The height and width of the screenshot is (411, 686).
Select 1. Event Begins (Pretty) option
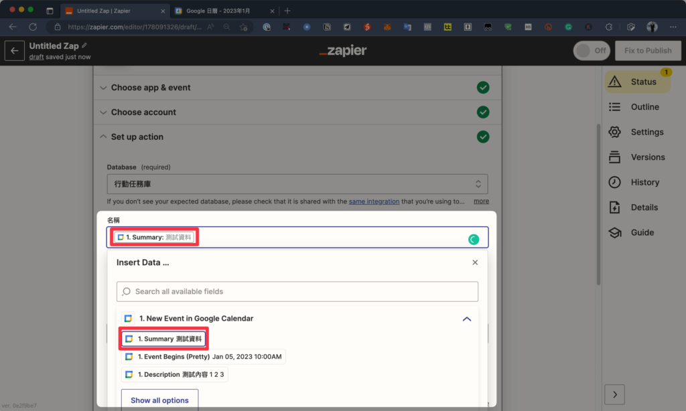(x=204, y=357)
